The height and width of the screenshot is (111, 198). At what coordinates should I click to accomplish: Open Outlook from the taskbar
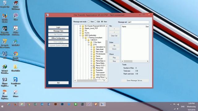tap(42, 104)
